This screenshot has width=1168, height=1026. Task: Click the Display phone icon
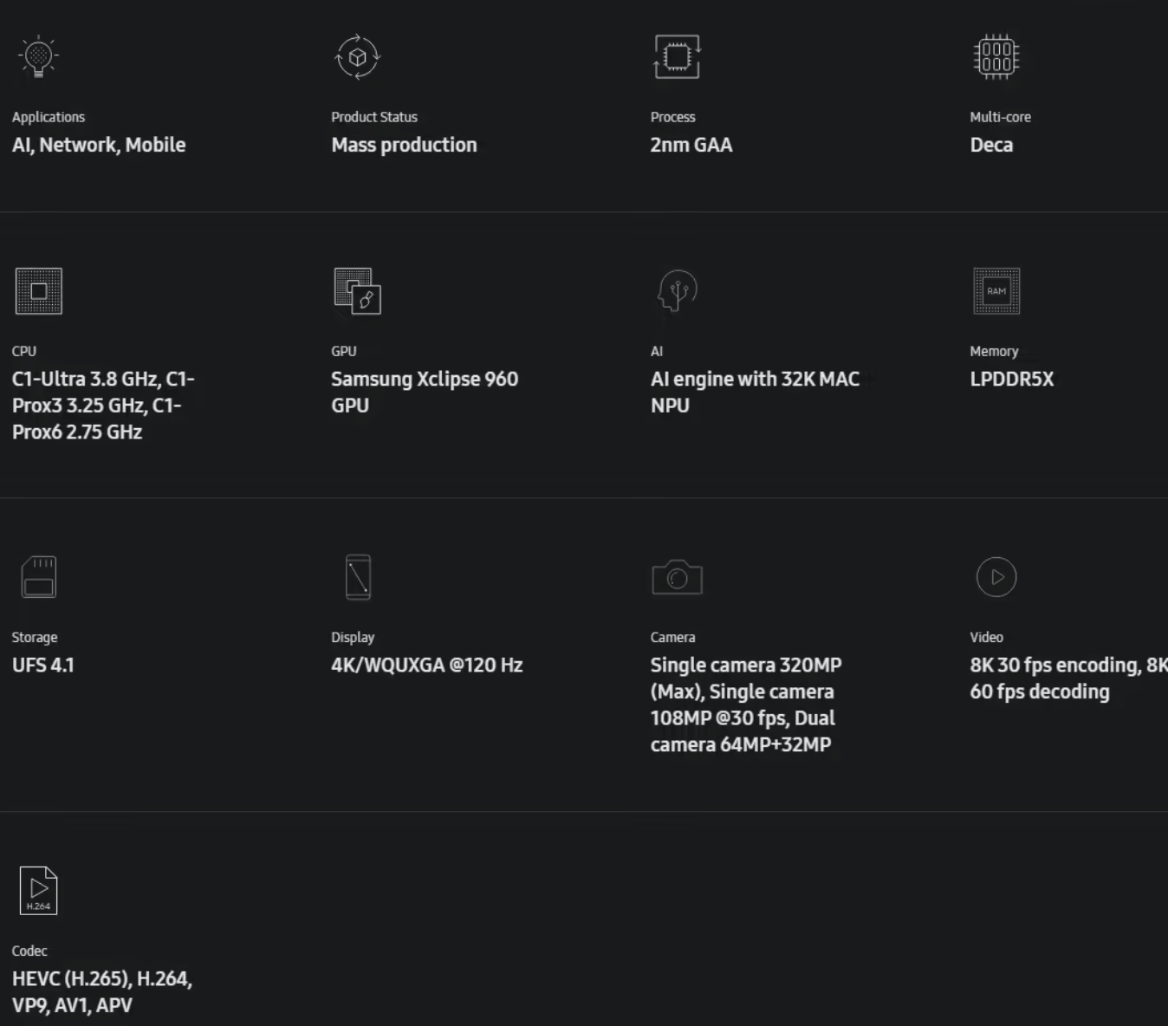[x=358, y=577]
